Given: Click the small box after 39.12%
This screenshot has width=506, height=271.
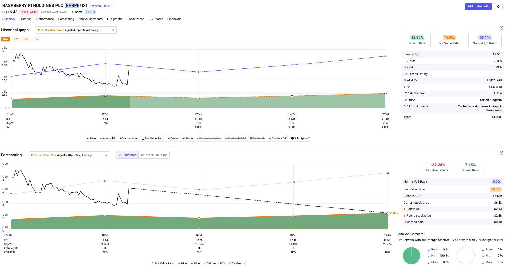Looking at the screenshot, I should [109, 244].
